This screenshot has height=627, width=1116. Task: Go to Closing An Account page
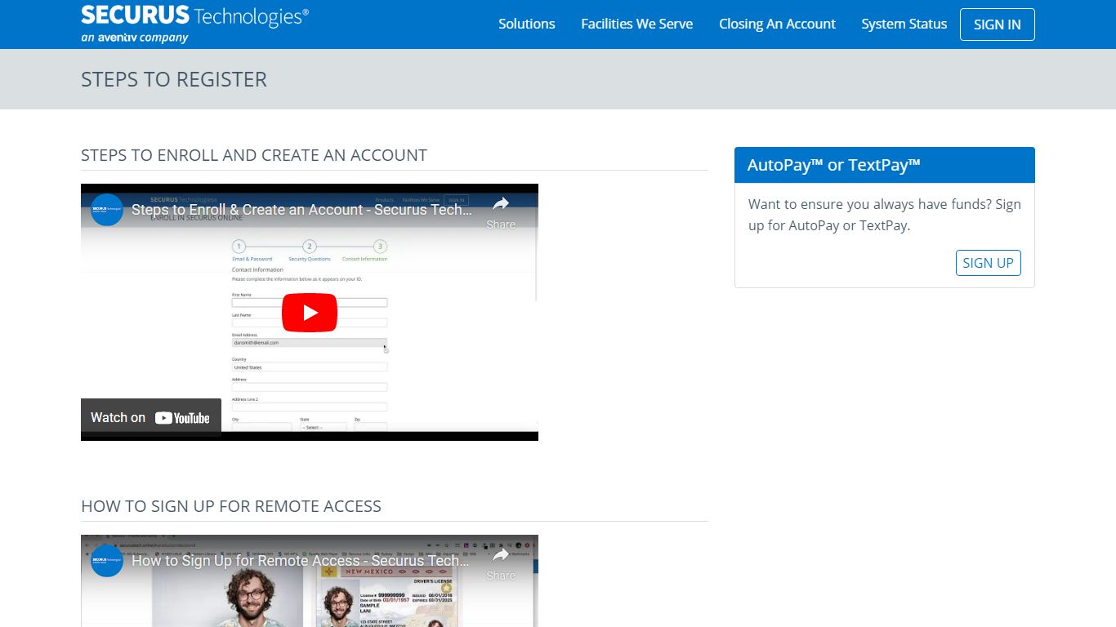(777, 24)
